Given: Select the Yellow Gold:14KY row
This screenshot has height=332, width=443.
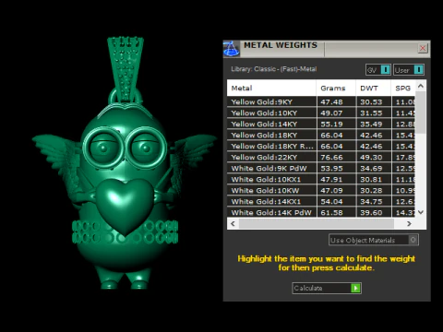Looking at the screenshot, I should (x=321, y=124).
